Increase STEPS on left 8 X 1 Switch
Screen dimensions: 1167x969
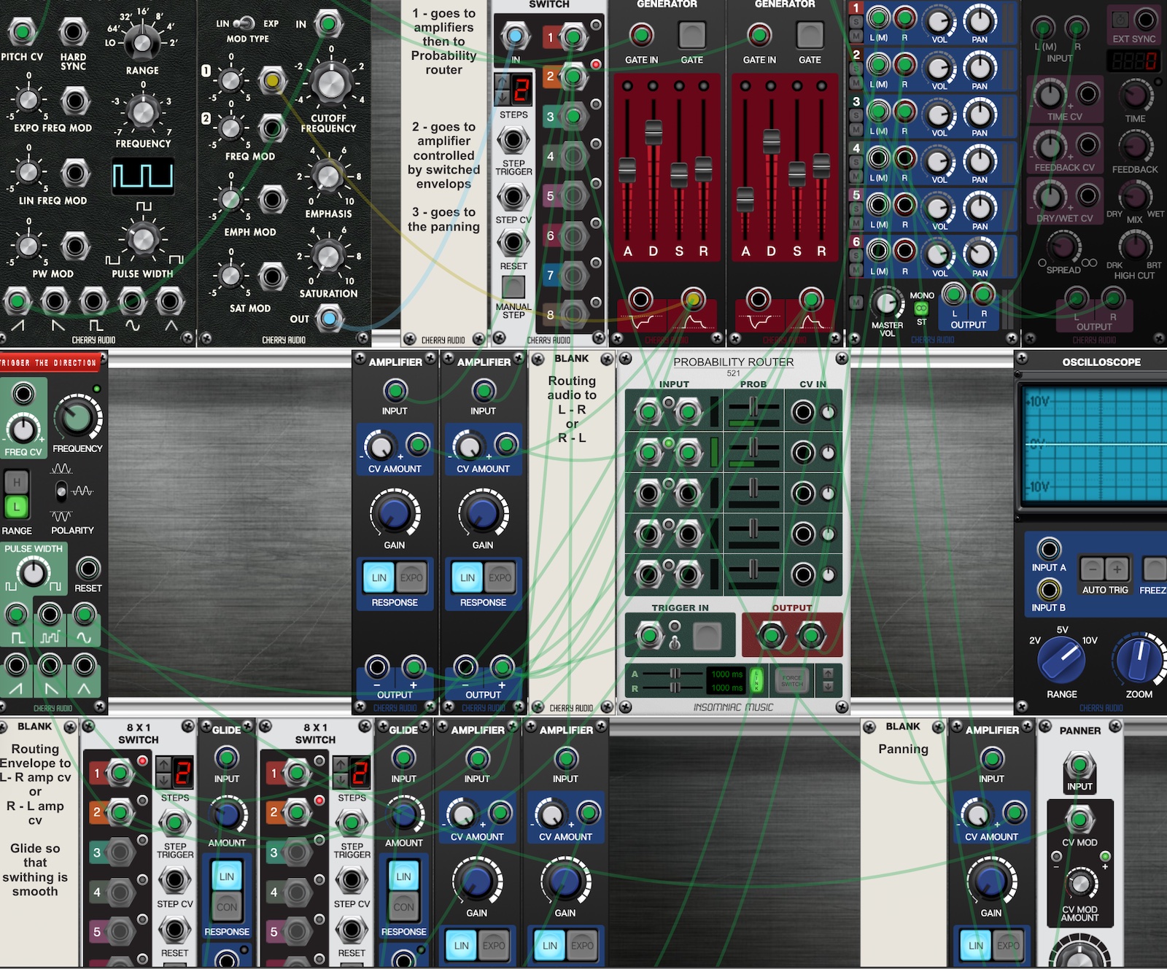pyautogui.click(x=164, y=764)
